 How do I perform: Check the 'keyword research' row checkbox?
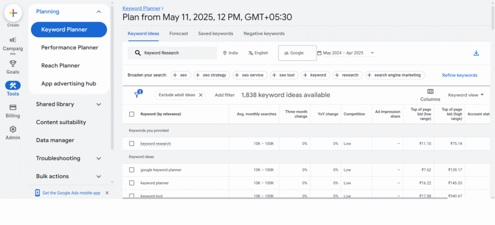click(131, 143)
